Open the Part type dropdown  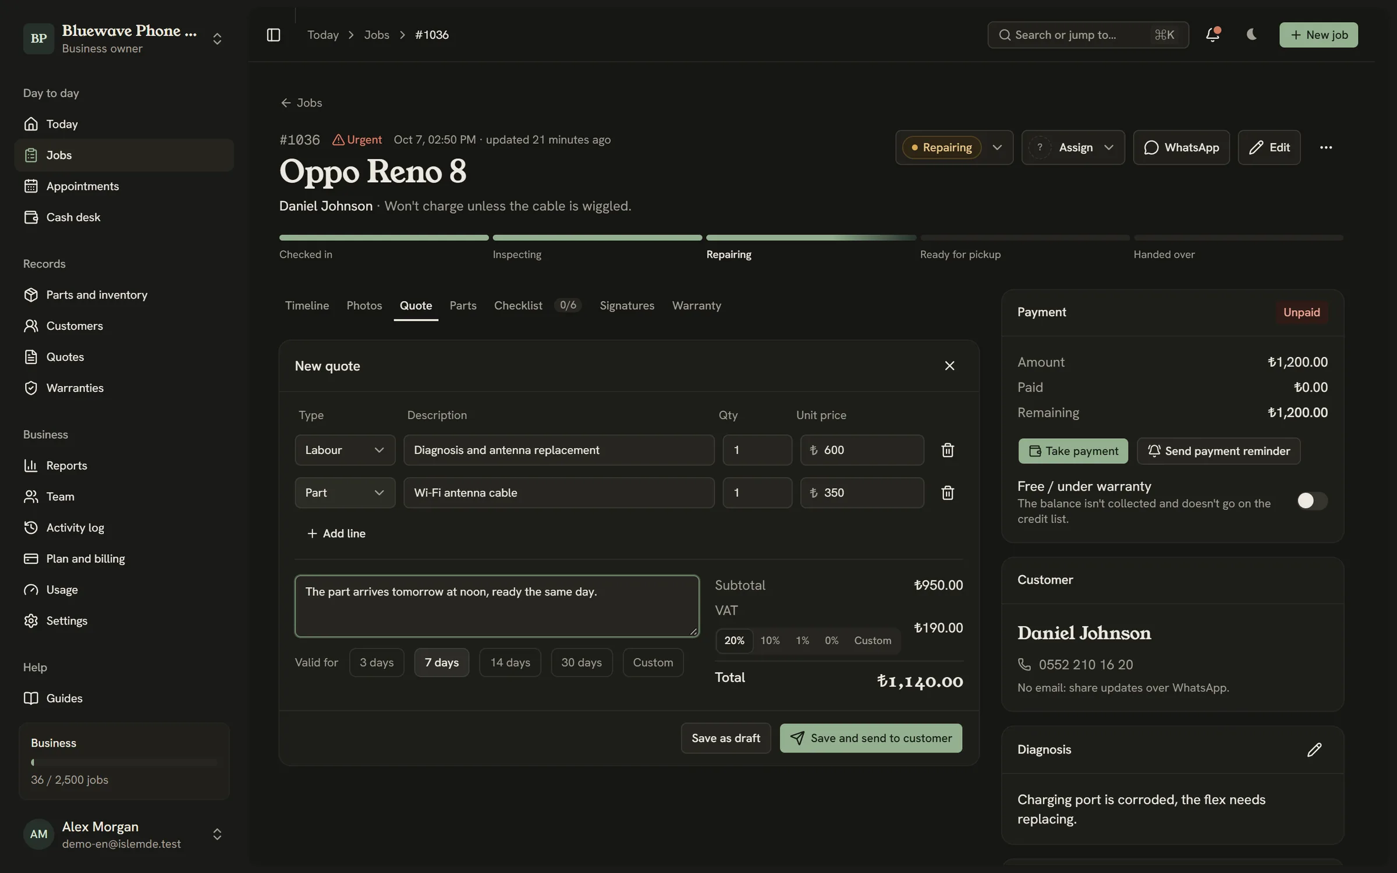(345, 493)
